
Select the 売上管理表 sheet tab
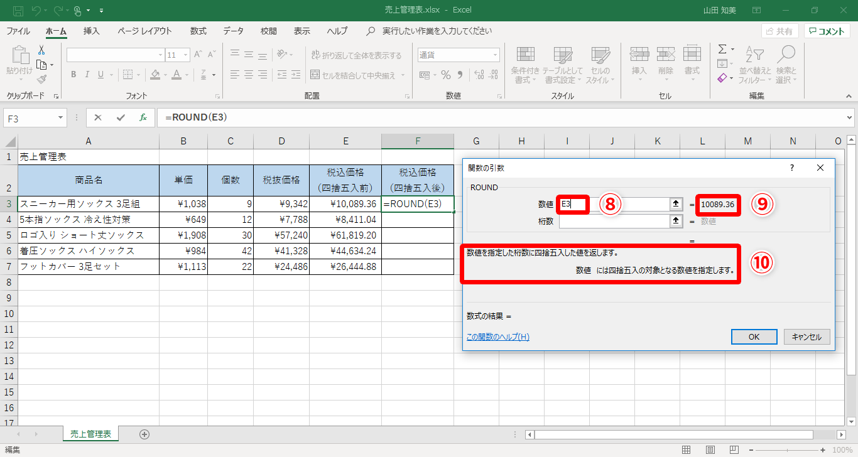tap(90, 434)
